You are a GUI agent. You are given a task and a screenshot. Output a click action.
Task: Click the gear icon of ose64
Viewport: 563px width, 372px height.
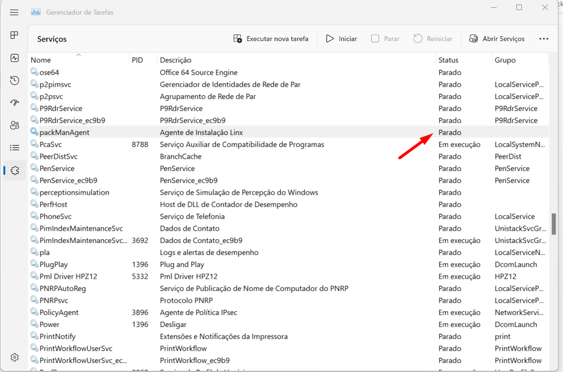click(34, 71)
